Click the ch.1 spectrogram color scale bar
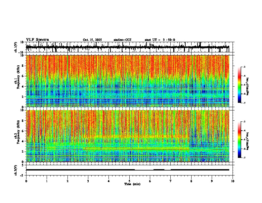 (240, 85)
